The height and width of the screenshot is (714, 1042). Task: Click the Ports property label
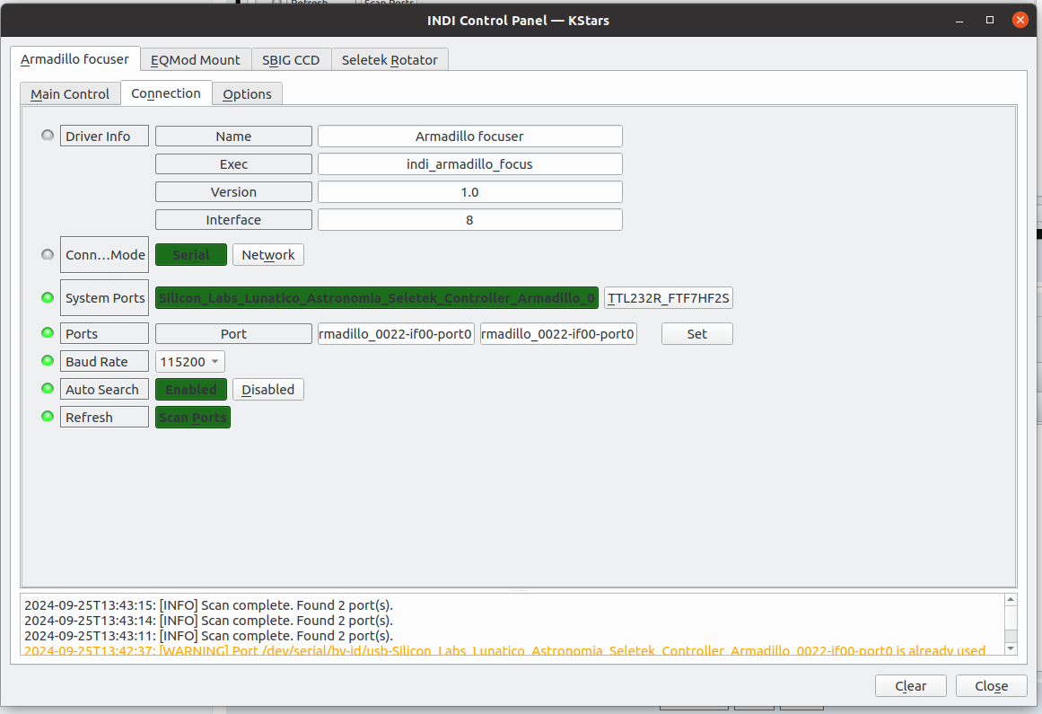coord(104,334)
